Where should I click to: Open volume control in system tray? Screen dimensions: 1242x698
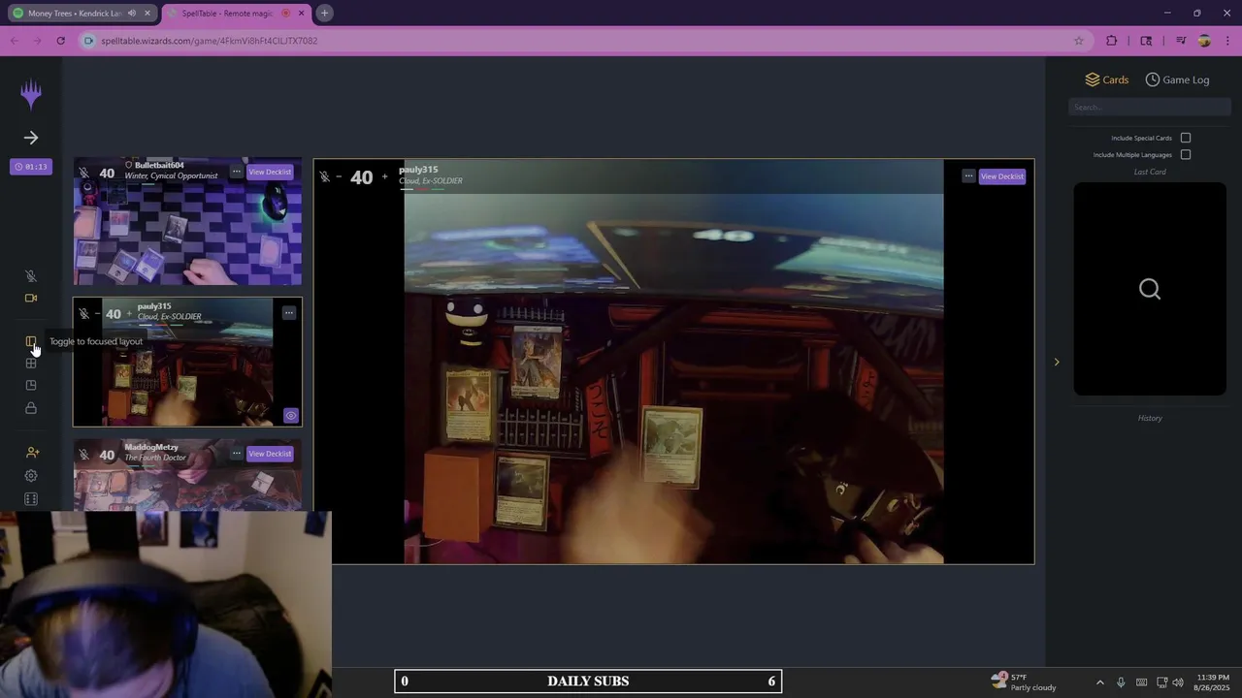1178,682
